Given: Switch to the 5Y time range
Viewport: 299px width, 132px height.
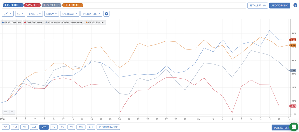Looking at the screenshot, I should coord(71,127).
